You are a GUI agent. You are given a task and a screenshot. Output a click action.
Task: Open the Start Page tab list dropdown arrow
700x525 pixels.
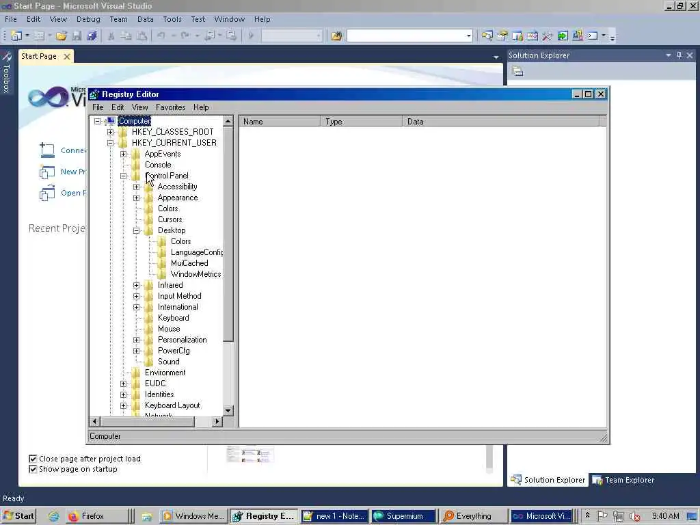pyautogui.click(x=496, y=57)
